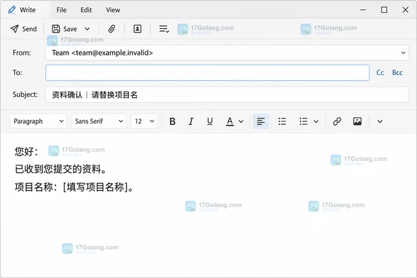
Task: Open the View menu
Action: (x=113, y=10)
